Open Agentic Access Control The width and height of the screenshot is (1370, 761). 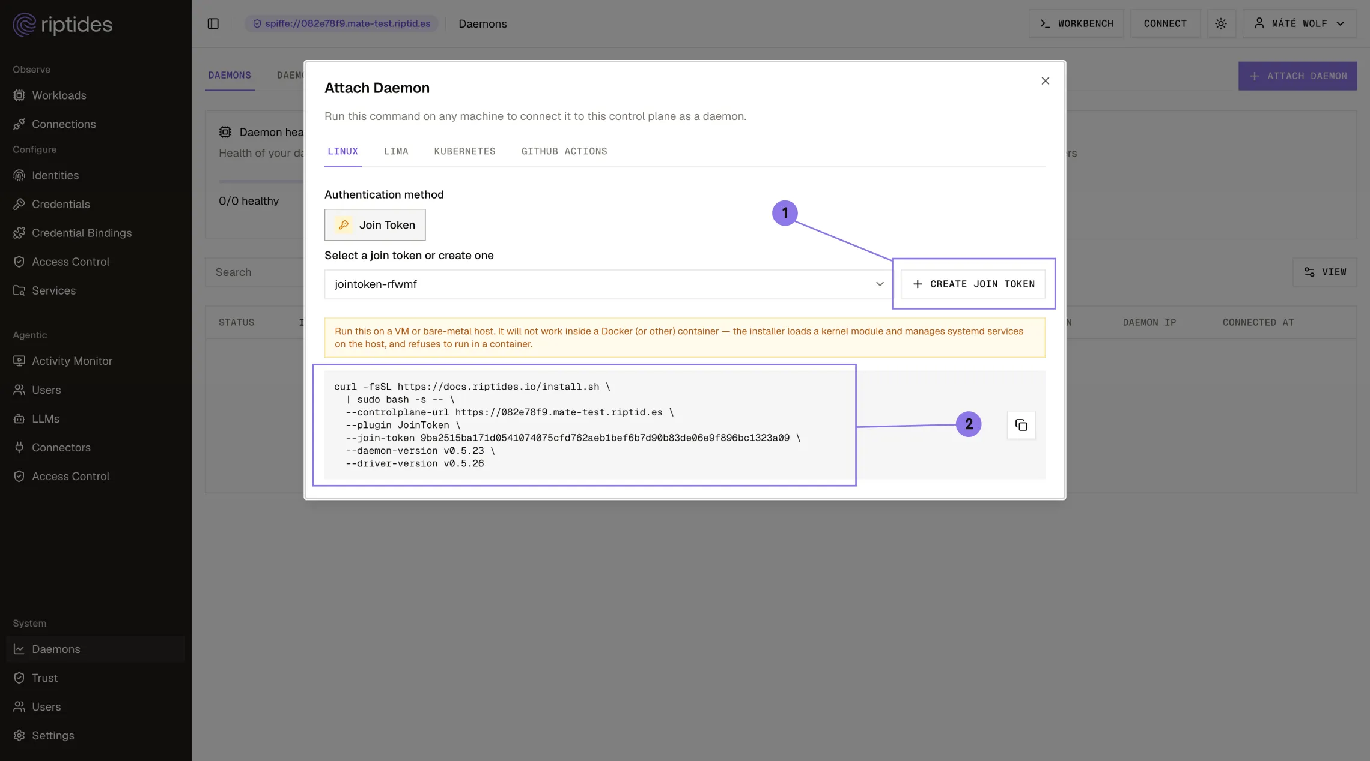[70, 476]
